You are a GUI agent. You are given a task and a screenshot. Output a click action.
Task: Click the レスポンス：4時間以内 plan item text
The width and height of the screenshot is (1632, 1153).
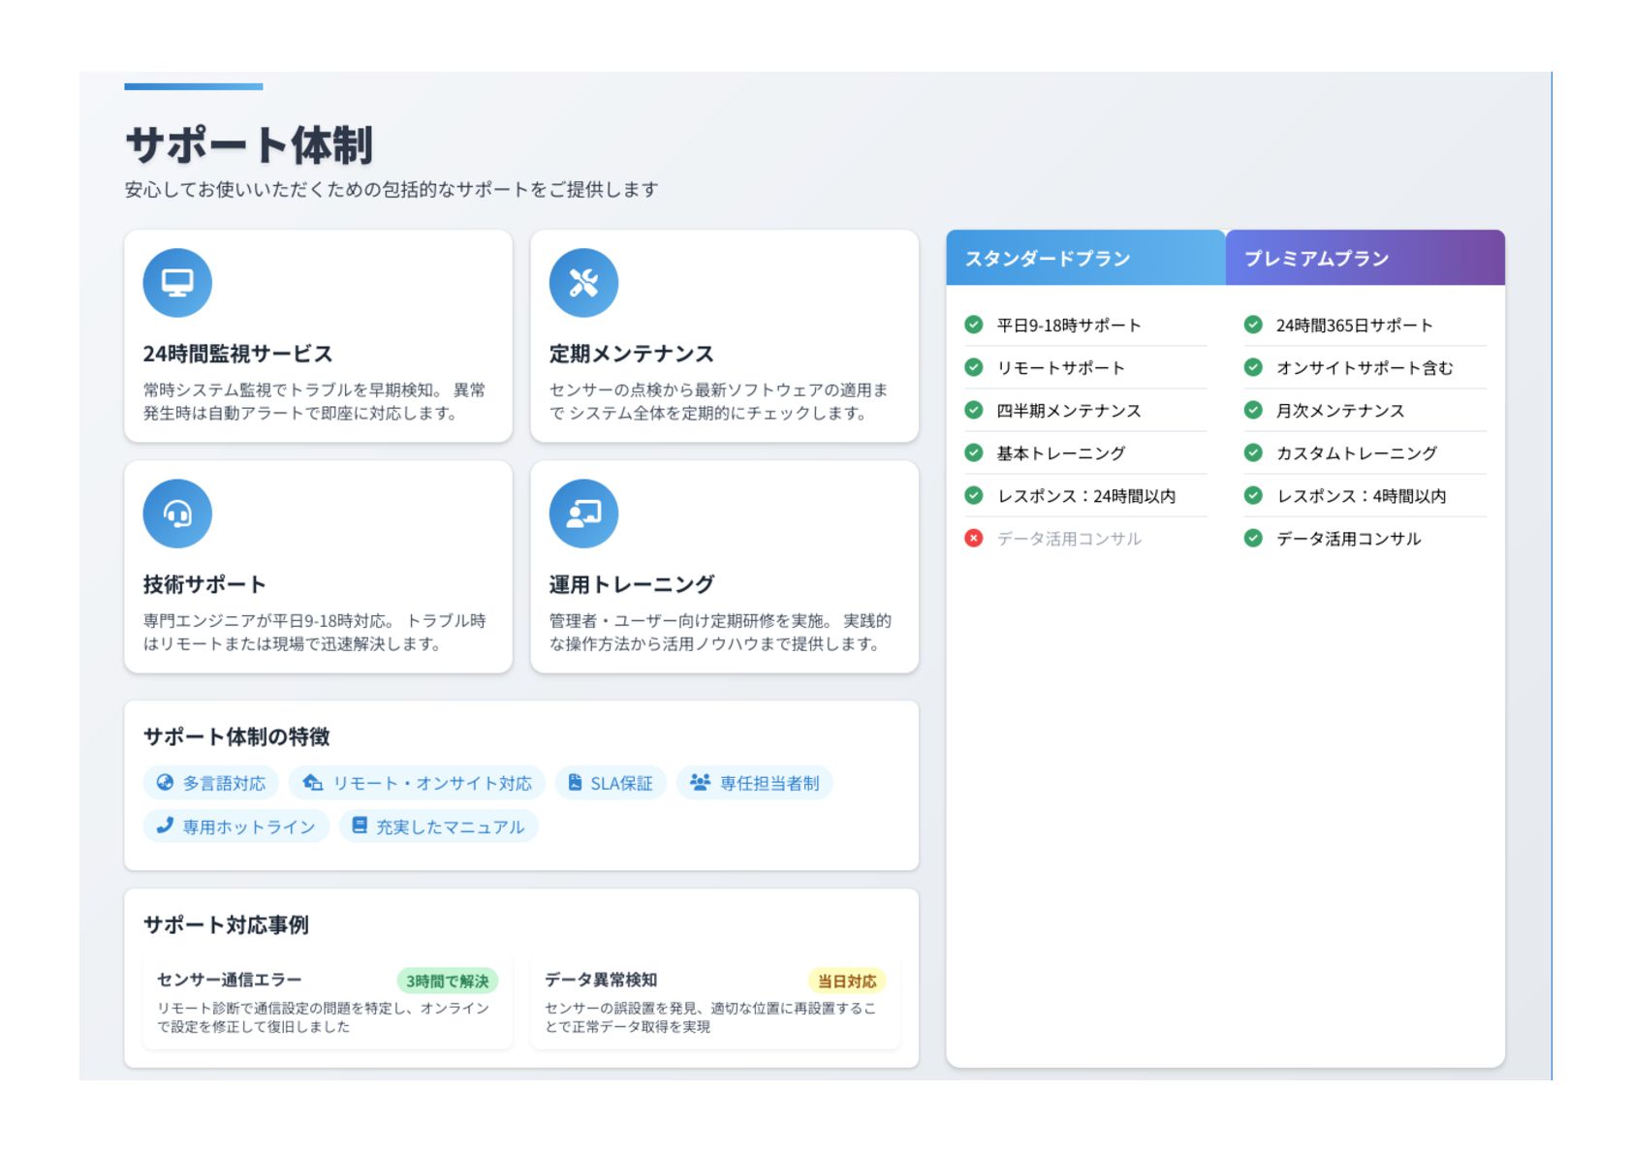click(1362, 496)
